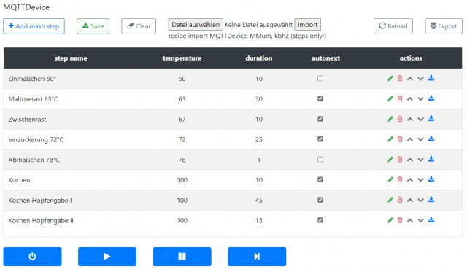Click the Import button
The width and height of the screenshot is (467, 272).
pos(307,24)
